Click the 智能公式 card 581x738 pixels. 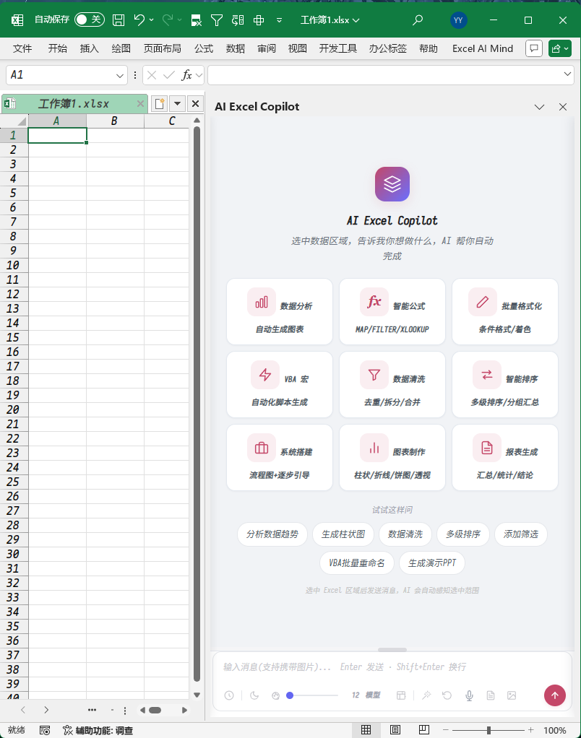click(x=392, y=311)
